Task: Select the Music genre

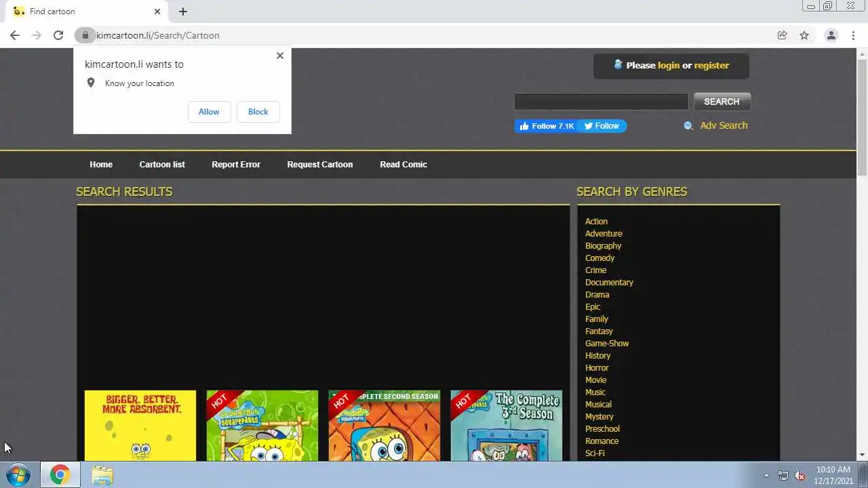Action: [595, 392]
